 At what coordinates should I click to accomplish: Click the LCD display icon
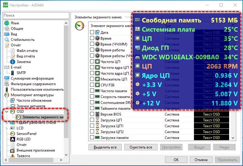13,128
